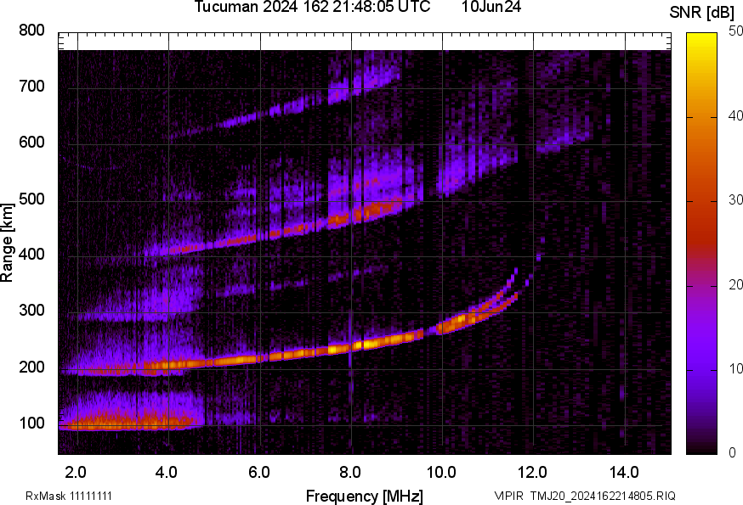Click the 'Range [km]' axis label

7,243
